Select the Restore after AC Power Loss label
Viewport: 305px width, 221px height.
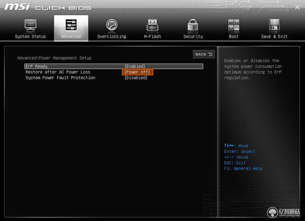click(58, 72)
